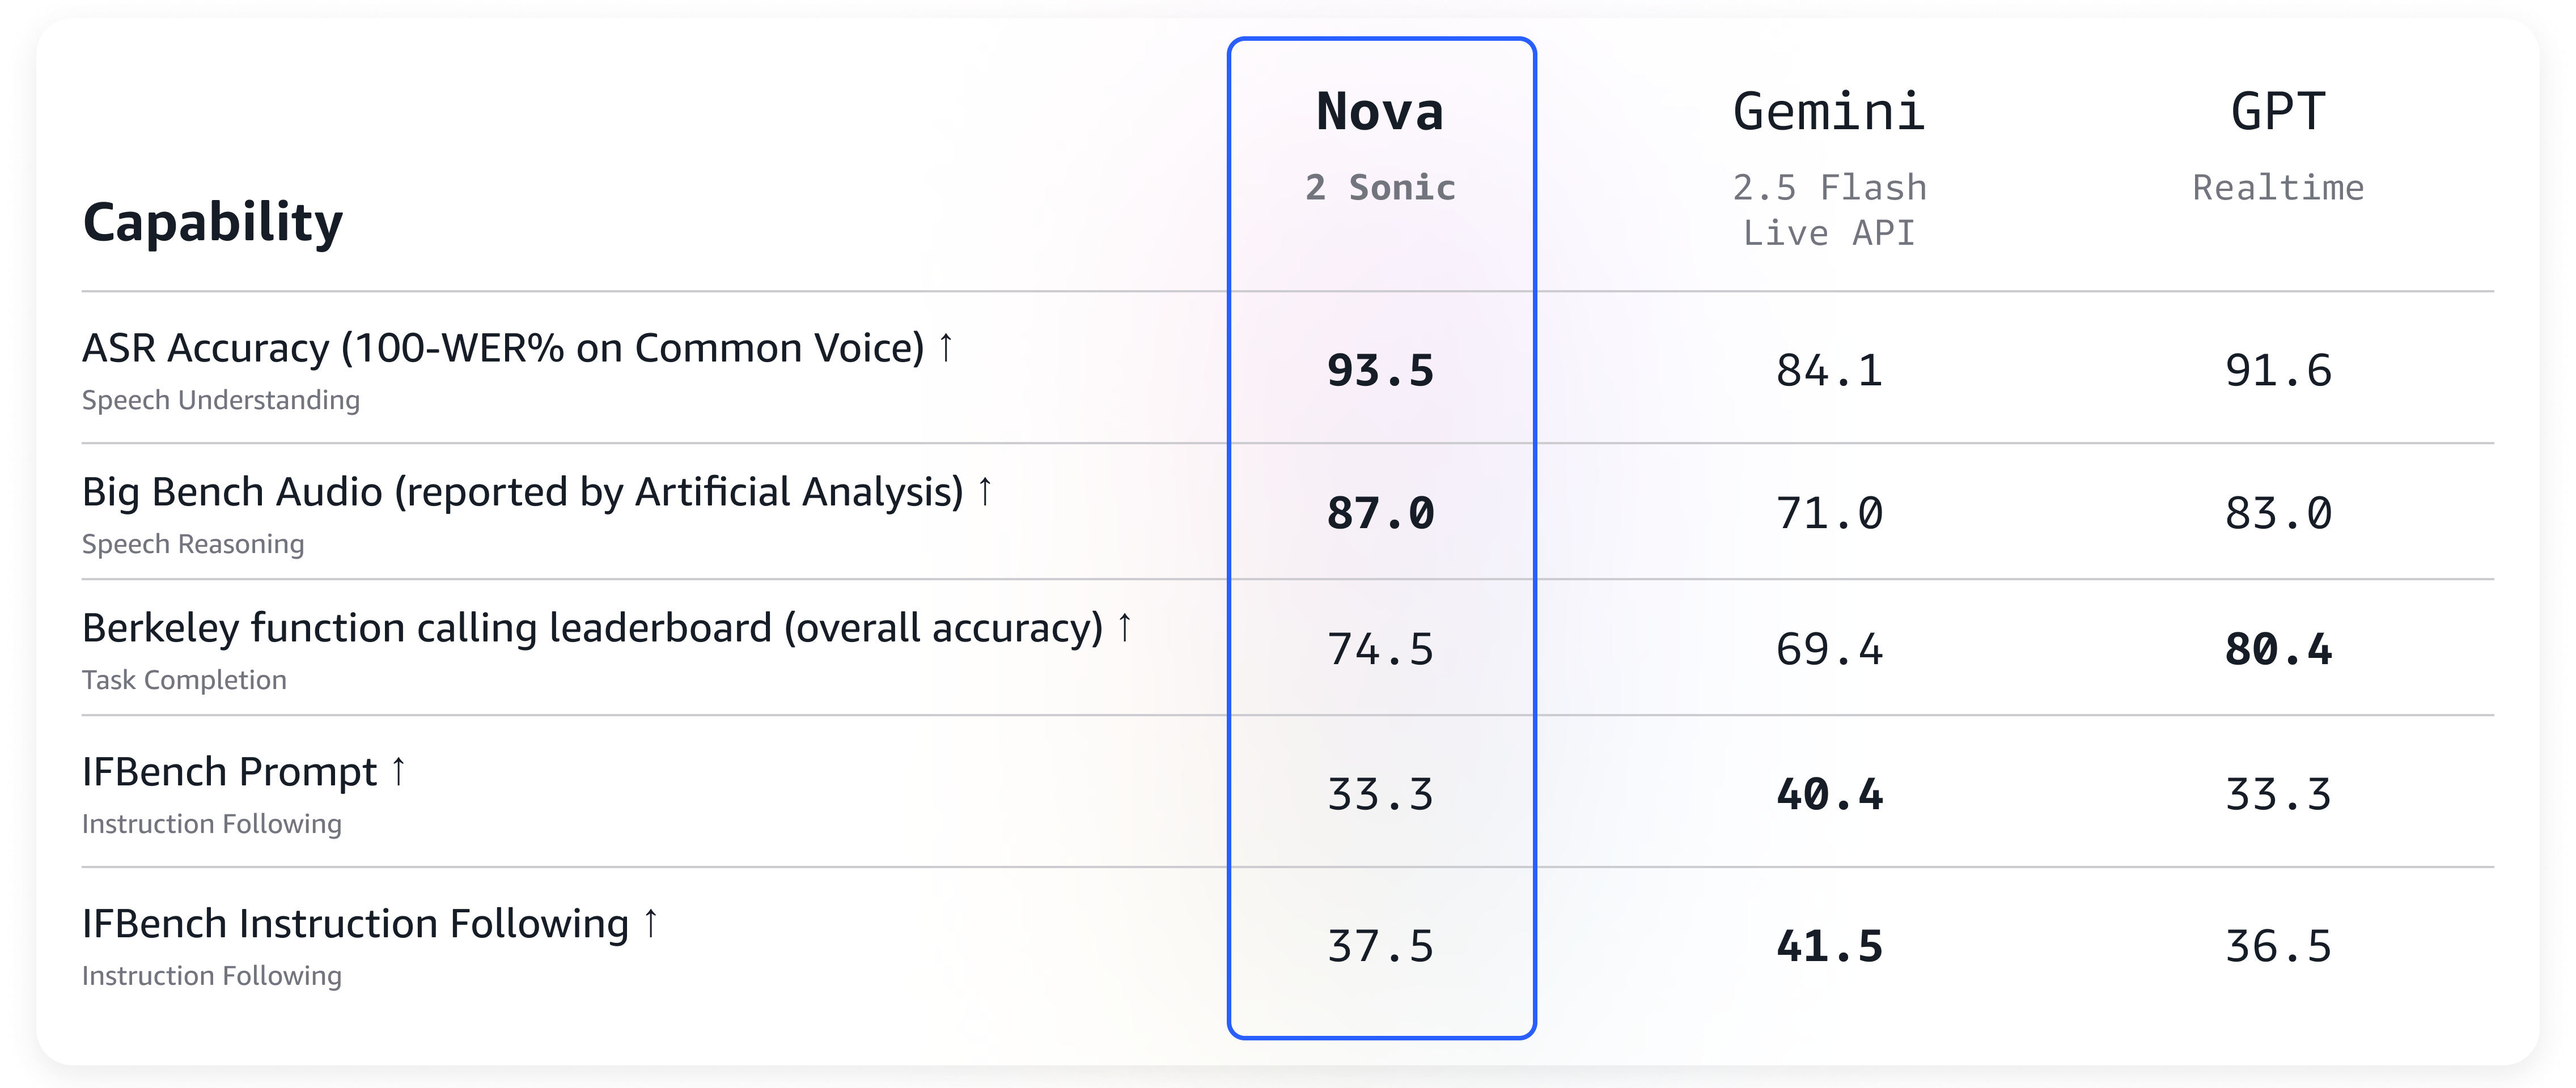Click the up arrow next to Big Bench Audio
Viewport: 2576px width, 1088px height.
pyautogui.click(x=985, y=491)
